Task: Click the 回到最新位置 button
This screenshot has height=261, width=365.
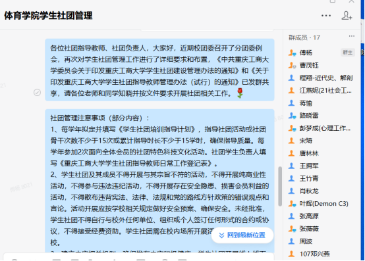Action: tap(242, 235)
